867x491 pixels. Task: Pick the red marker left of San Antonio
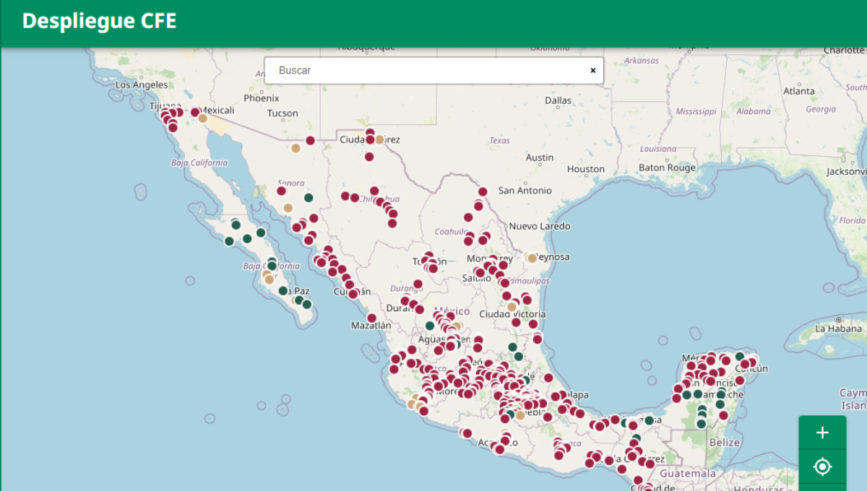coord(483,191)
